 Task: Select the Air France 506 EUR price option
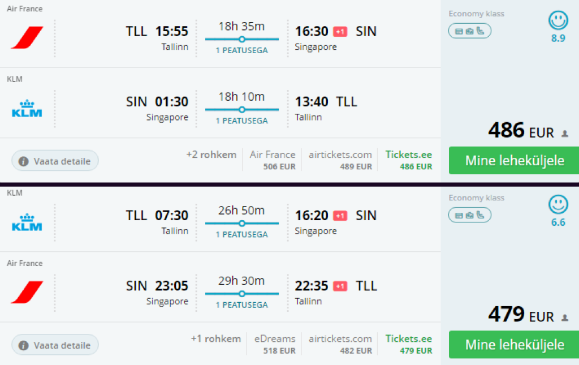(273, 160)
